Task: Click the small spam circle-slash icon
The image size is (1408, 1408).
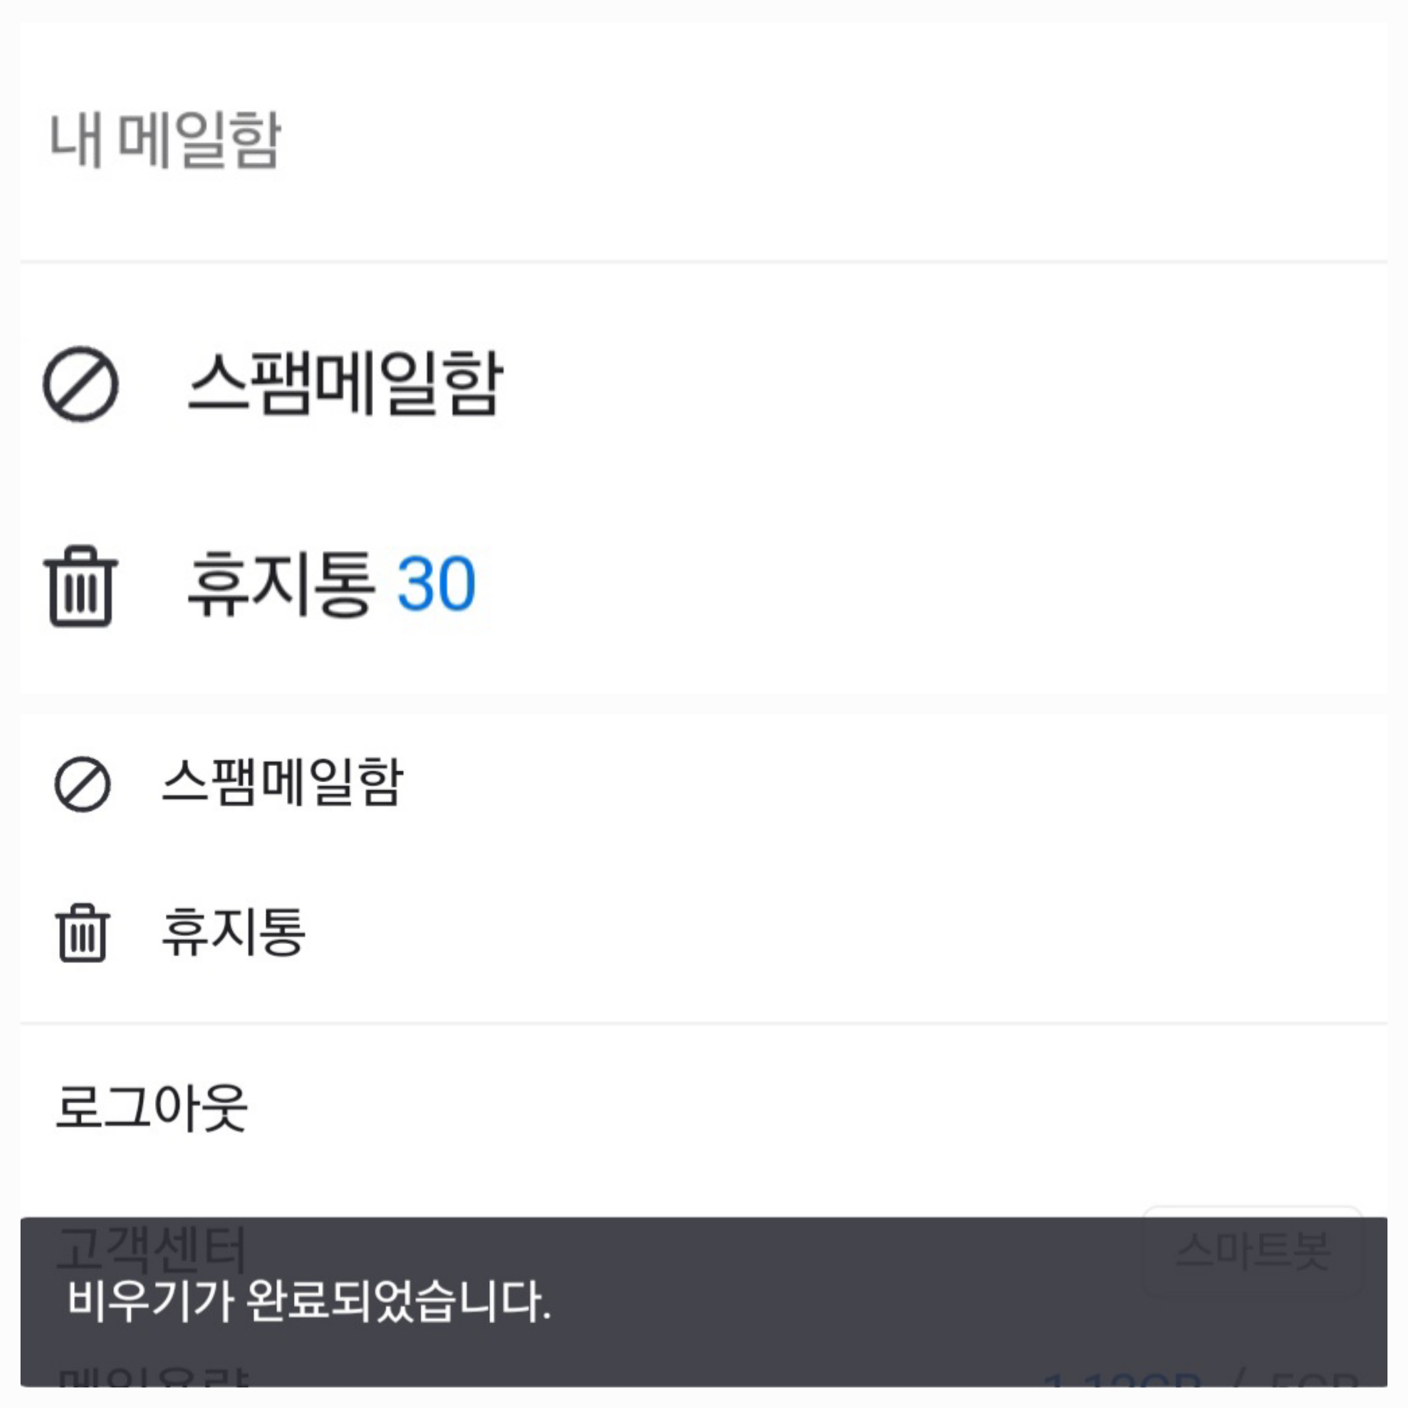Action: pos(82,784)
